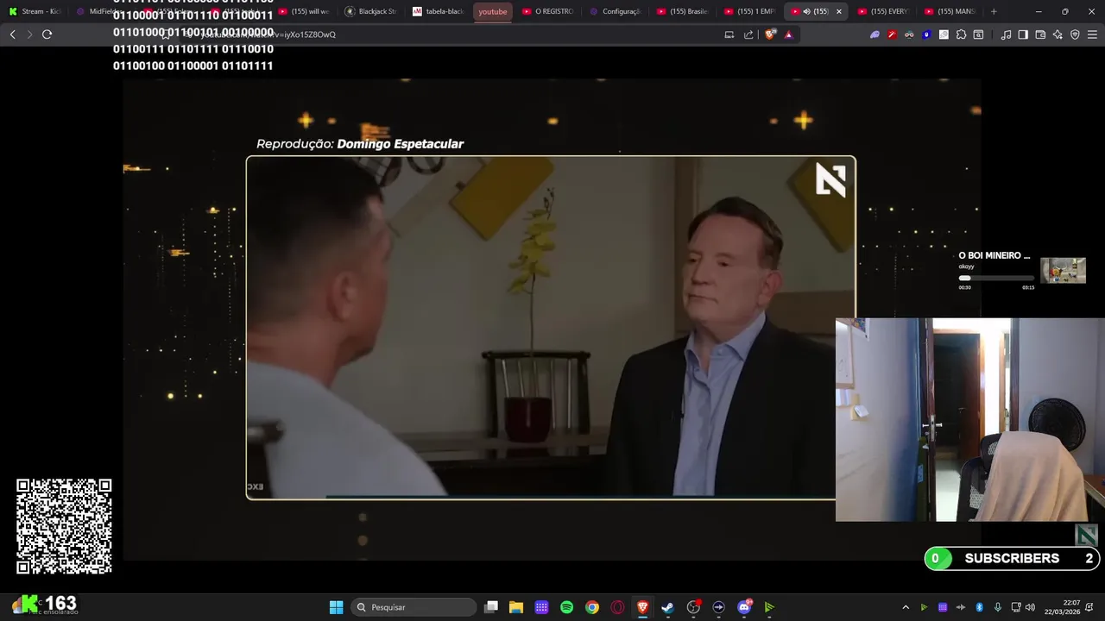The width and height of the screenshot is (1105, 621).
Task: Switch to the Blackjack Str tab
Action: 370,11
